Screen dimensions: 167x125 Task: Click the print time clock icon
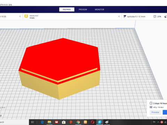click(151, 103)
